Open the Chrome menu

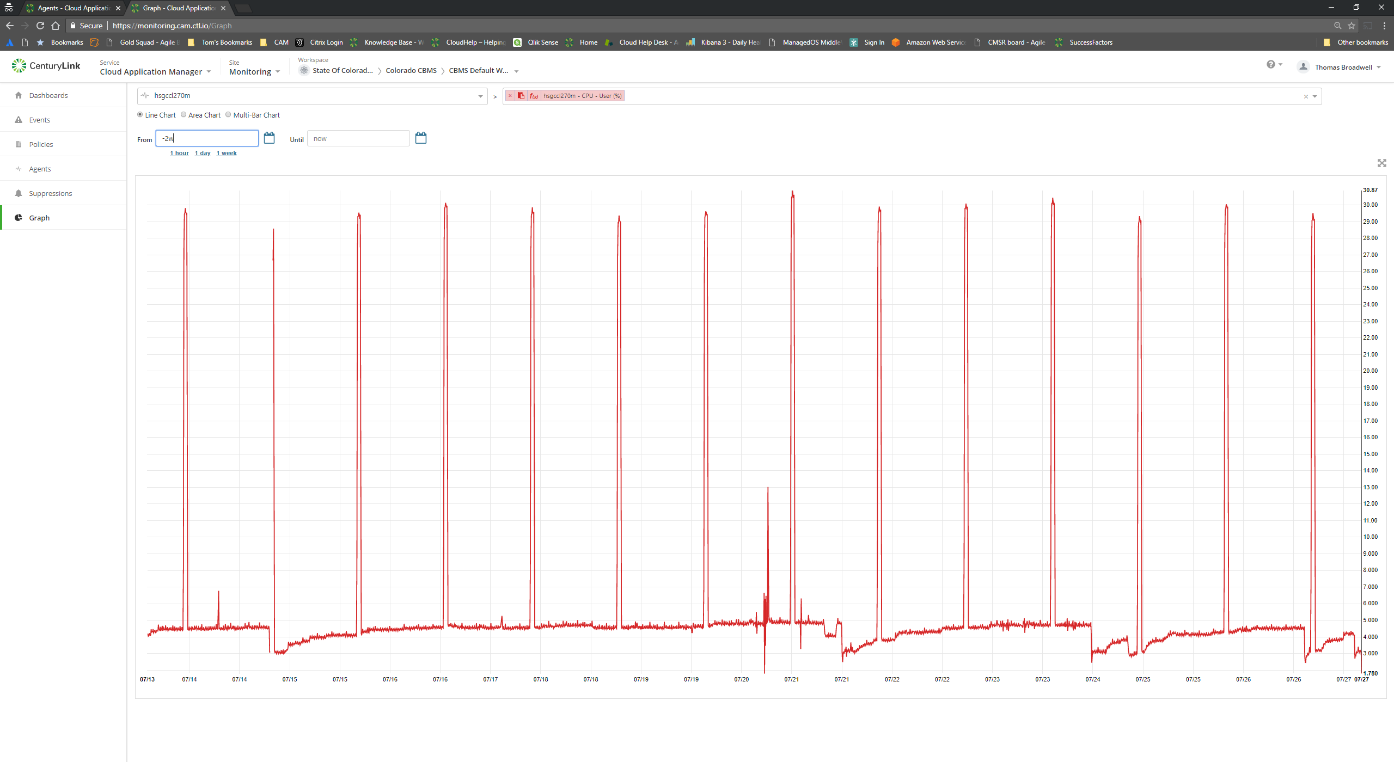tap(1385, 26)
